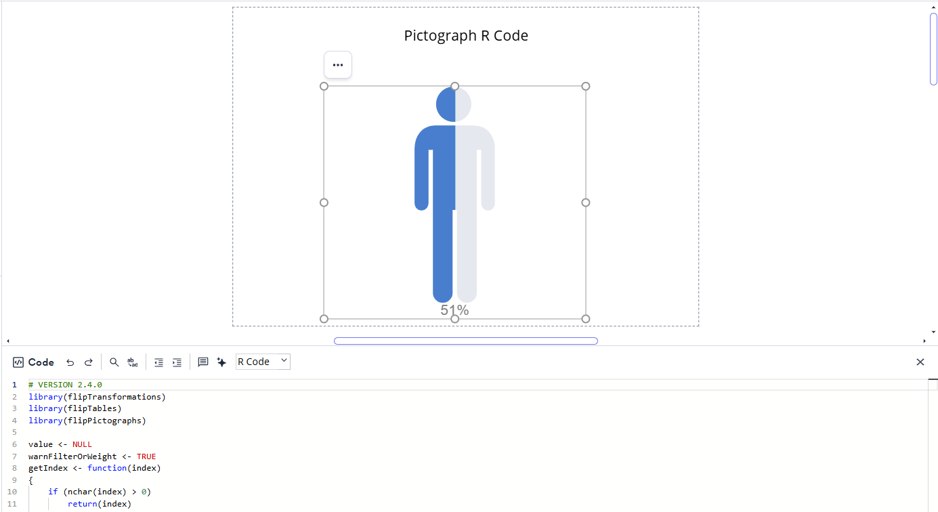Screen dimensions: 938x512
Task: Undo the last code edit
Action: click(70, 362)
